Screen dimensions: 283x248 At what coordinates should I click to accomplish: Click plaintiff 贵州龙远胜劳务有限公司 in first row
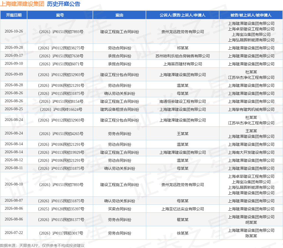coord(182,32)
